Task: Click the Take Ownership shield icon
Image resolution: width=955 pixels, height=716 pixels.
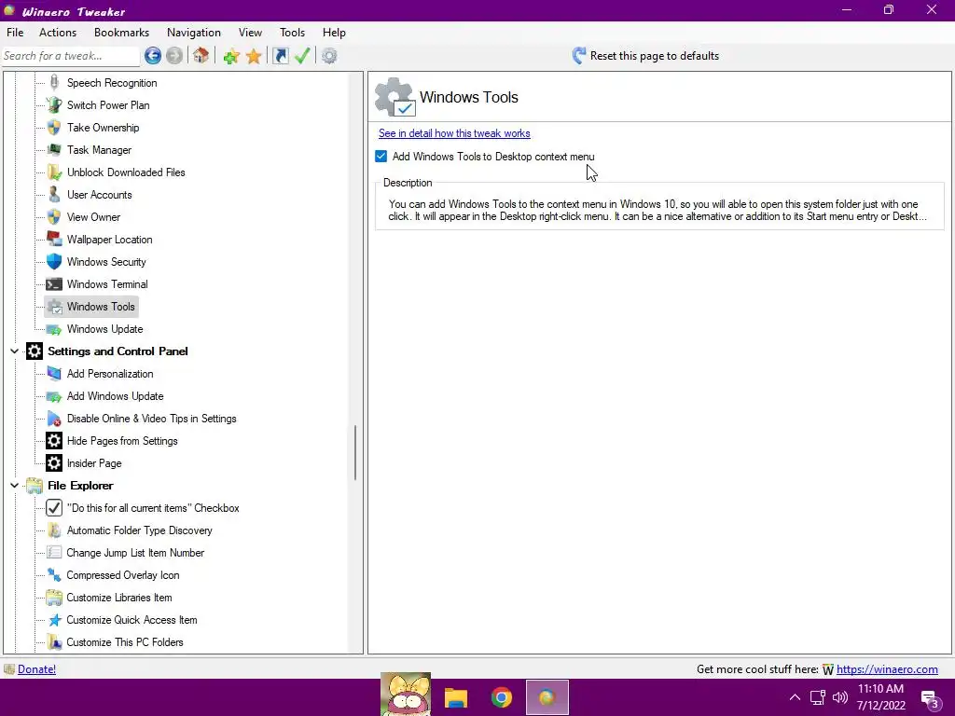Action: click(x=54, y=127)
